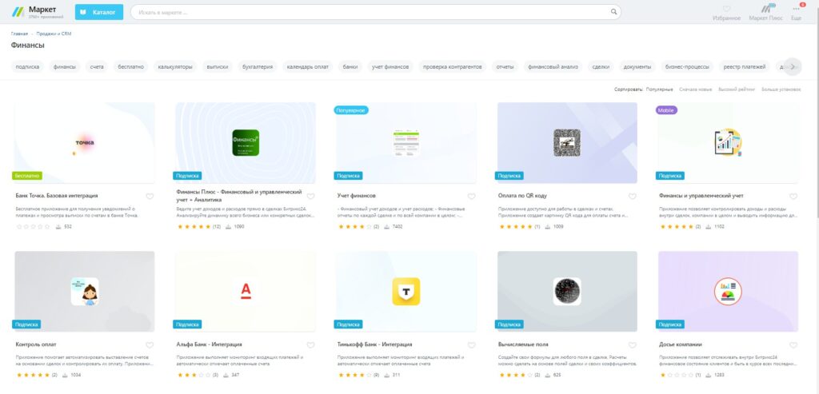Click the Популярное badge on Учет финансов

(352, 110)
